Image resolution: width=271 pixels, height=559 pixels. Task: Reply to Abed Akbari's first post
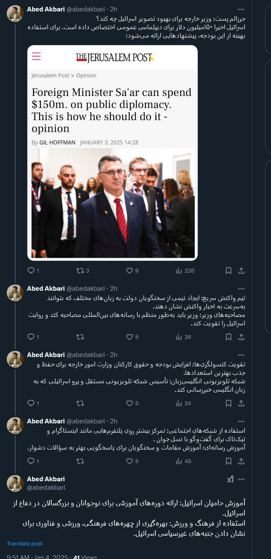(31, 270)
